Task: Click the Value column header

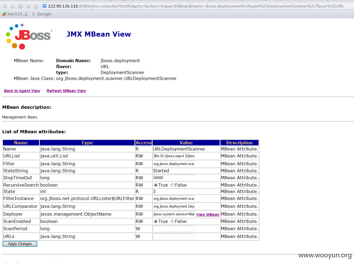Action: coord(186,143)
